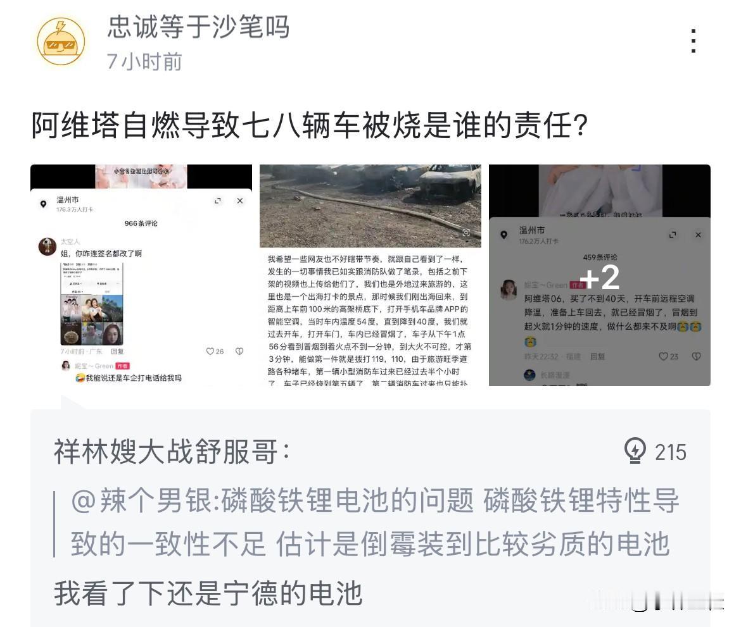Open the post title about 阿维塔自燃
Image resolution: width=741 pixels, height=627 pixels.
click(x=310, y=125)
